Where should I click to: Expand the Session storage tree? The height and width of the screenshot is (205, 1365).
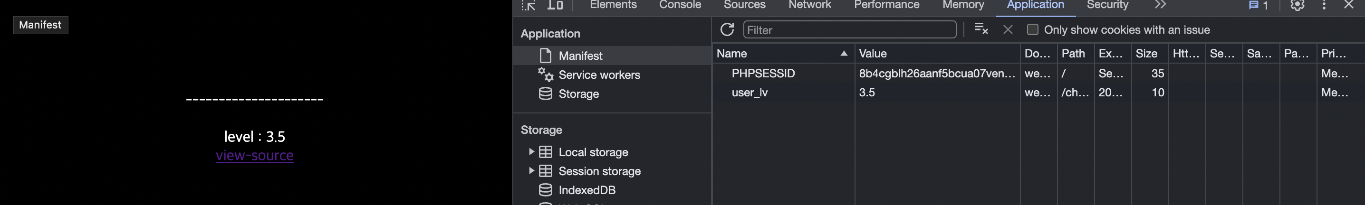[x=531, y=170]
